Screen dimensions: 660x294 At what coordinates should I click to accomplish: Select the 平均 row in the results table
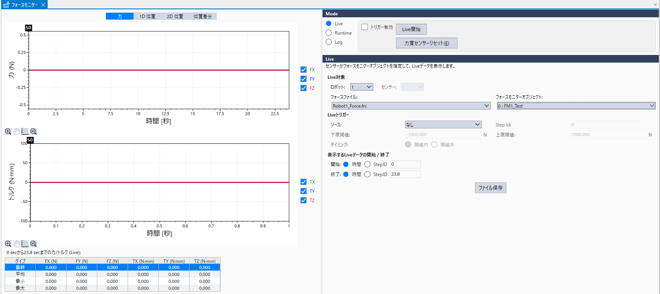[112, 274]
